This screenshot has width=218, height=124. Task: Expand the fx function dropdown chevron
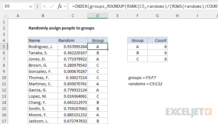(x=65, y=6)
